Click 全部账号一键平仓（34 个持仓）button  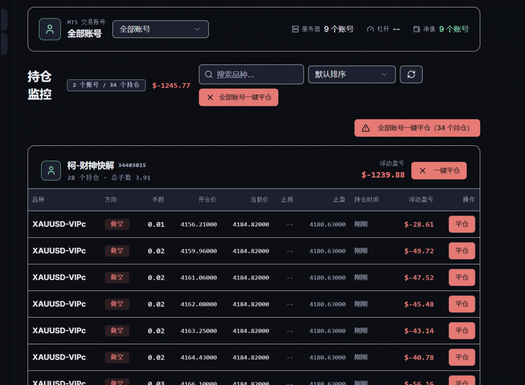417,128
